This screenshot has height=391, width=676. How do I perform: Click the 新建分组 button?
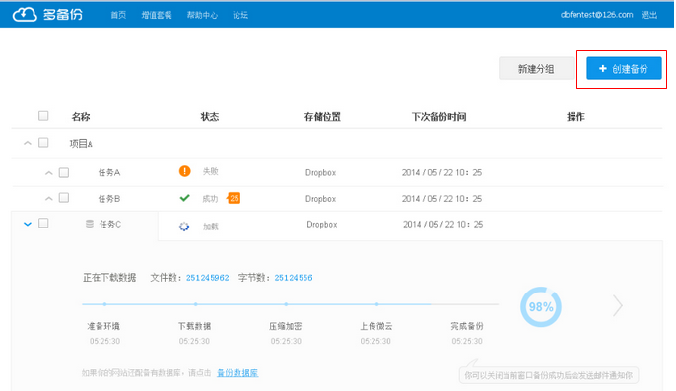coord(536,69)
